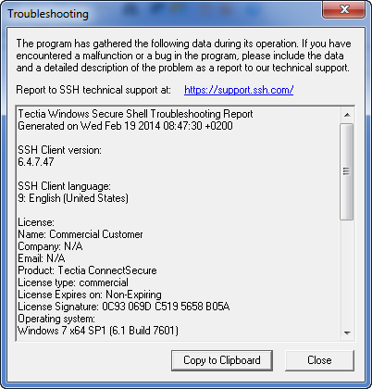
Task: Close the dialog with the Close button
Action: point(319,360)
